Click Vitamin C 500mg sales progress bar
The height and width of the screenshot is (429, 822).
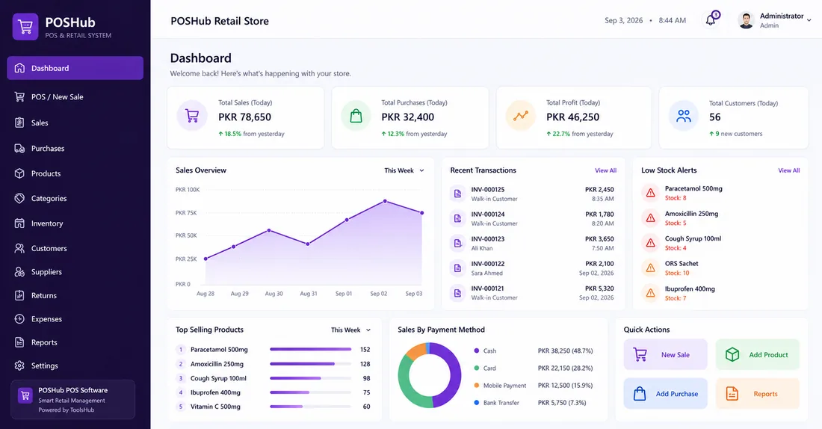tap(310, 407)
